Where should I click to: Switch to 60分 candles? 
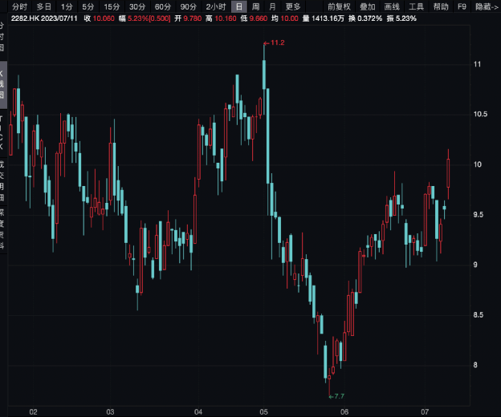[x=163, y=6]
